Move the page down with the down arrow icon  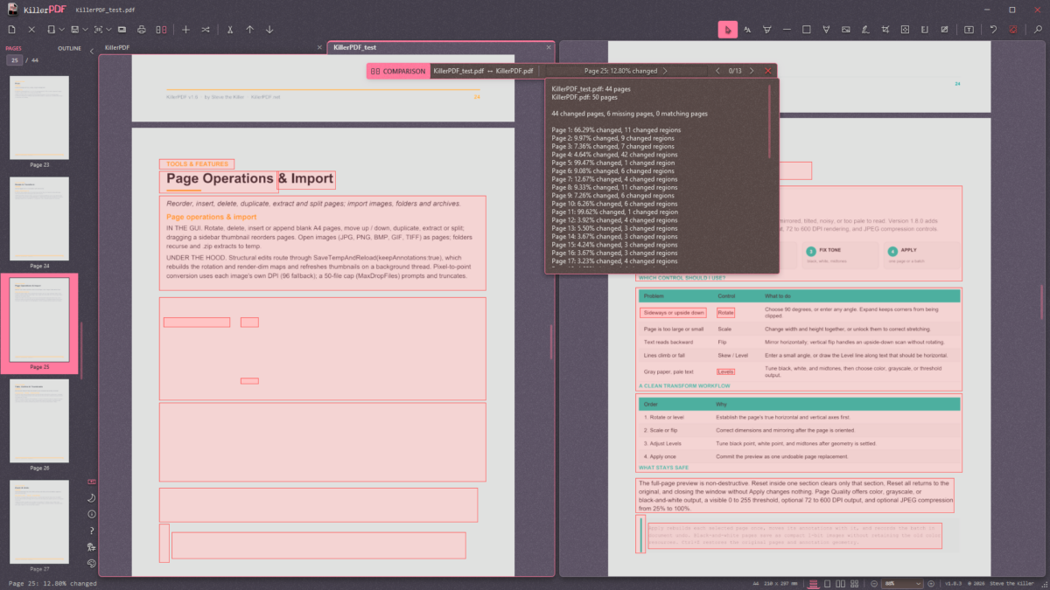pyautogui.click(x=269, y=30)
